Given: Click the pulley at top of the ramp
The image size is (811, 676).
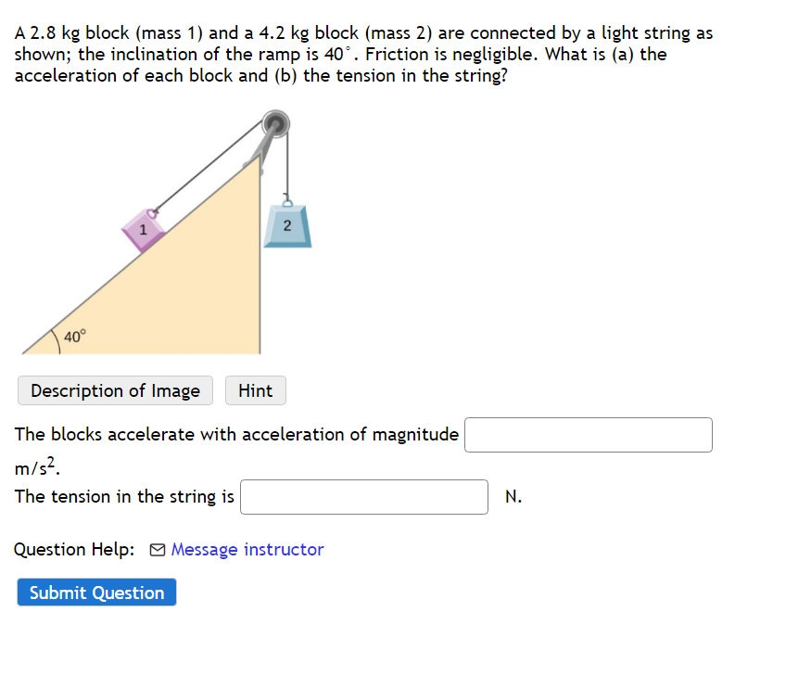Looking at the screenshot, I should pos(275,123).
